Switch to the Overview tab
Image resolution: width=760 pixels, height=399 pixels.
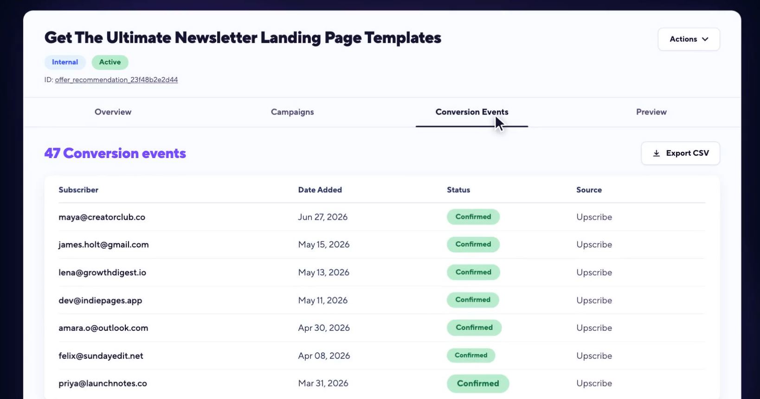[x=113, y=112]
